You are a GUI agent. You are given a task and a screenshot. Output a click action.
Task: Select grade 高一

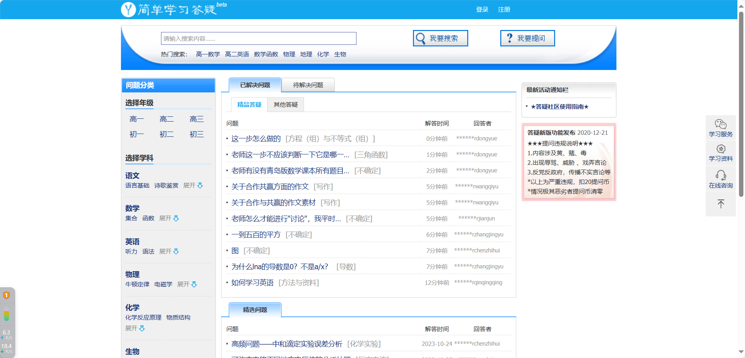[x=137, y=119]
